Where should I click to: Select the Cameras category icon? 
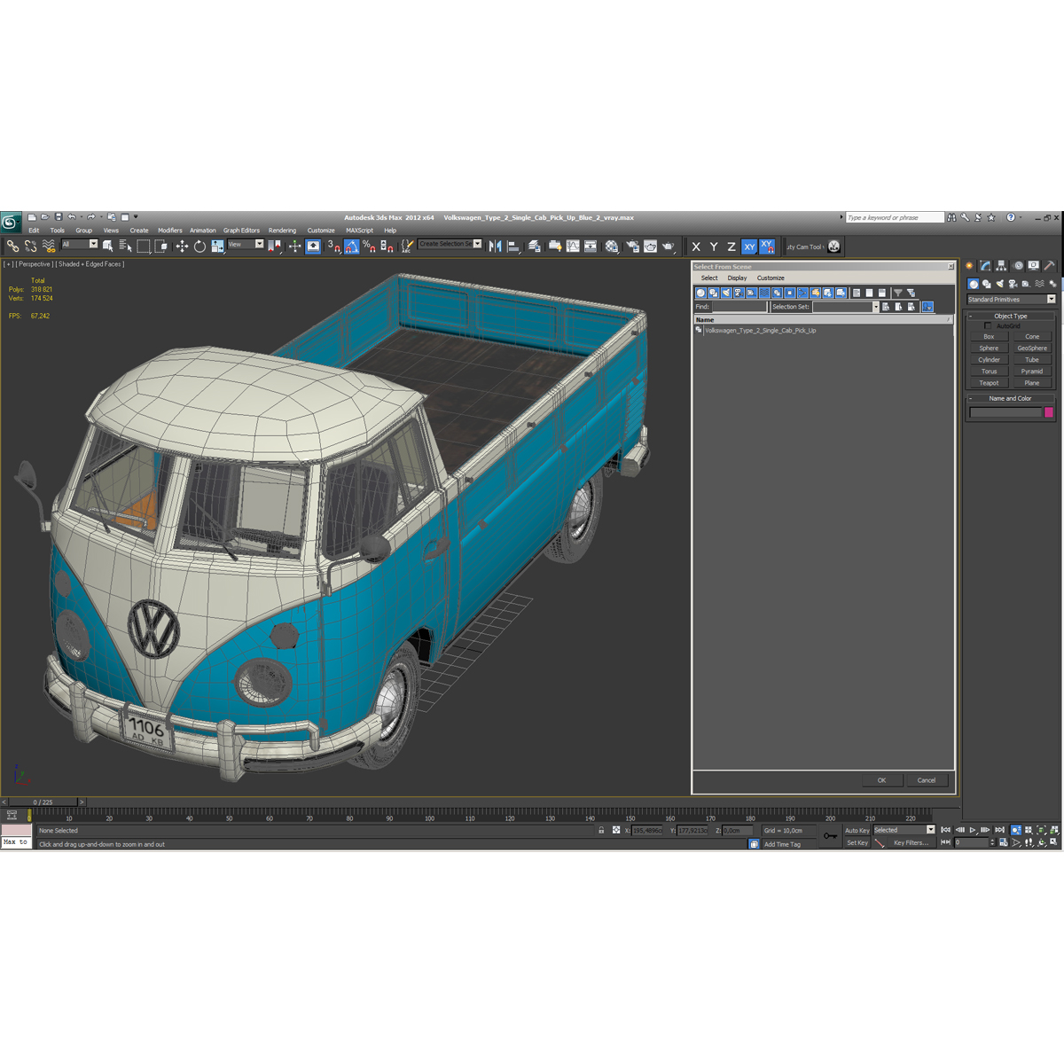click(1013, 284)
